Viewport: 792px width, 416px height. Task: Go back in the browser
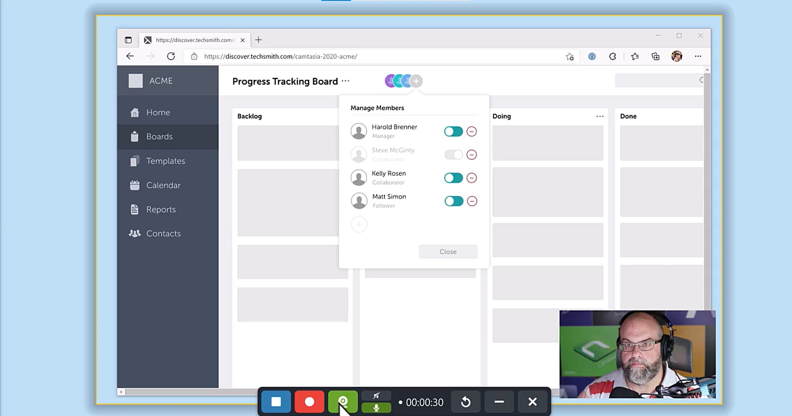coord(130,56)
